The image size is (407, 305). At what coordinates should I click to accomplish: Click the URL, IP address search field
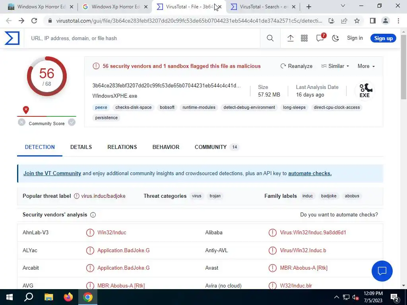point(142,38)
